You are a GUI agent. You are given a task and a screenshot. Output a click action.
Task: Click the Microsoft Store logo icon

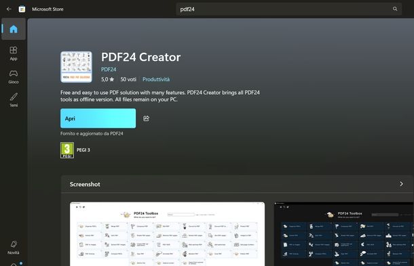pyautogui.click(x=22, y=9)
